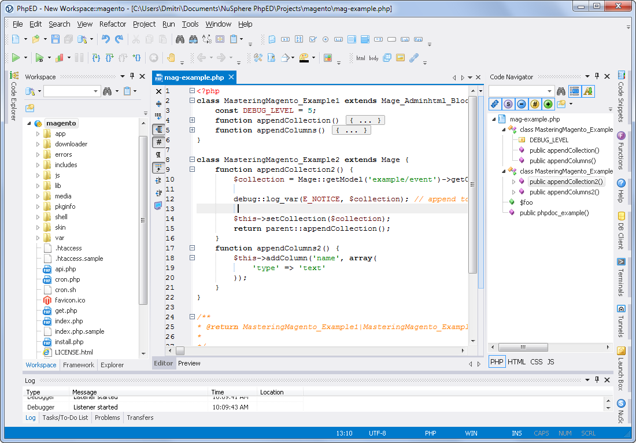This screenshot has height=443, width=636.
Task: Click the monitor icon in the editor gutter toolbar
Action: coord(158,206)
